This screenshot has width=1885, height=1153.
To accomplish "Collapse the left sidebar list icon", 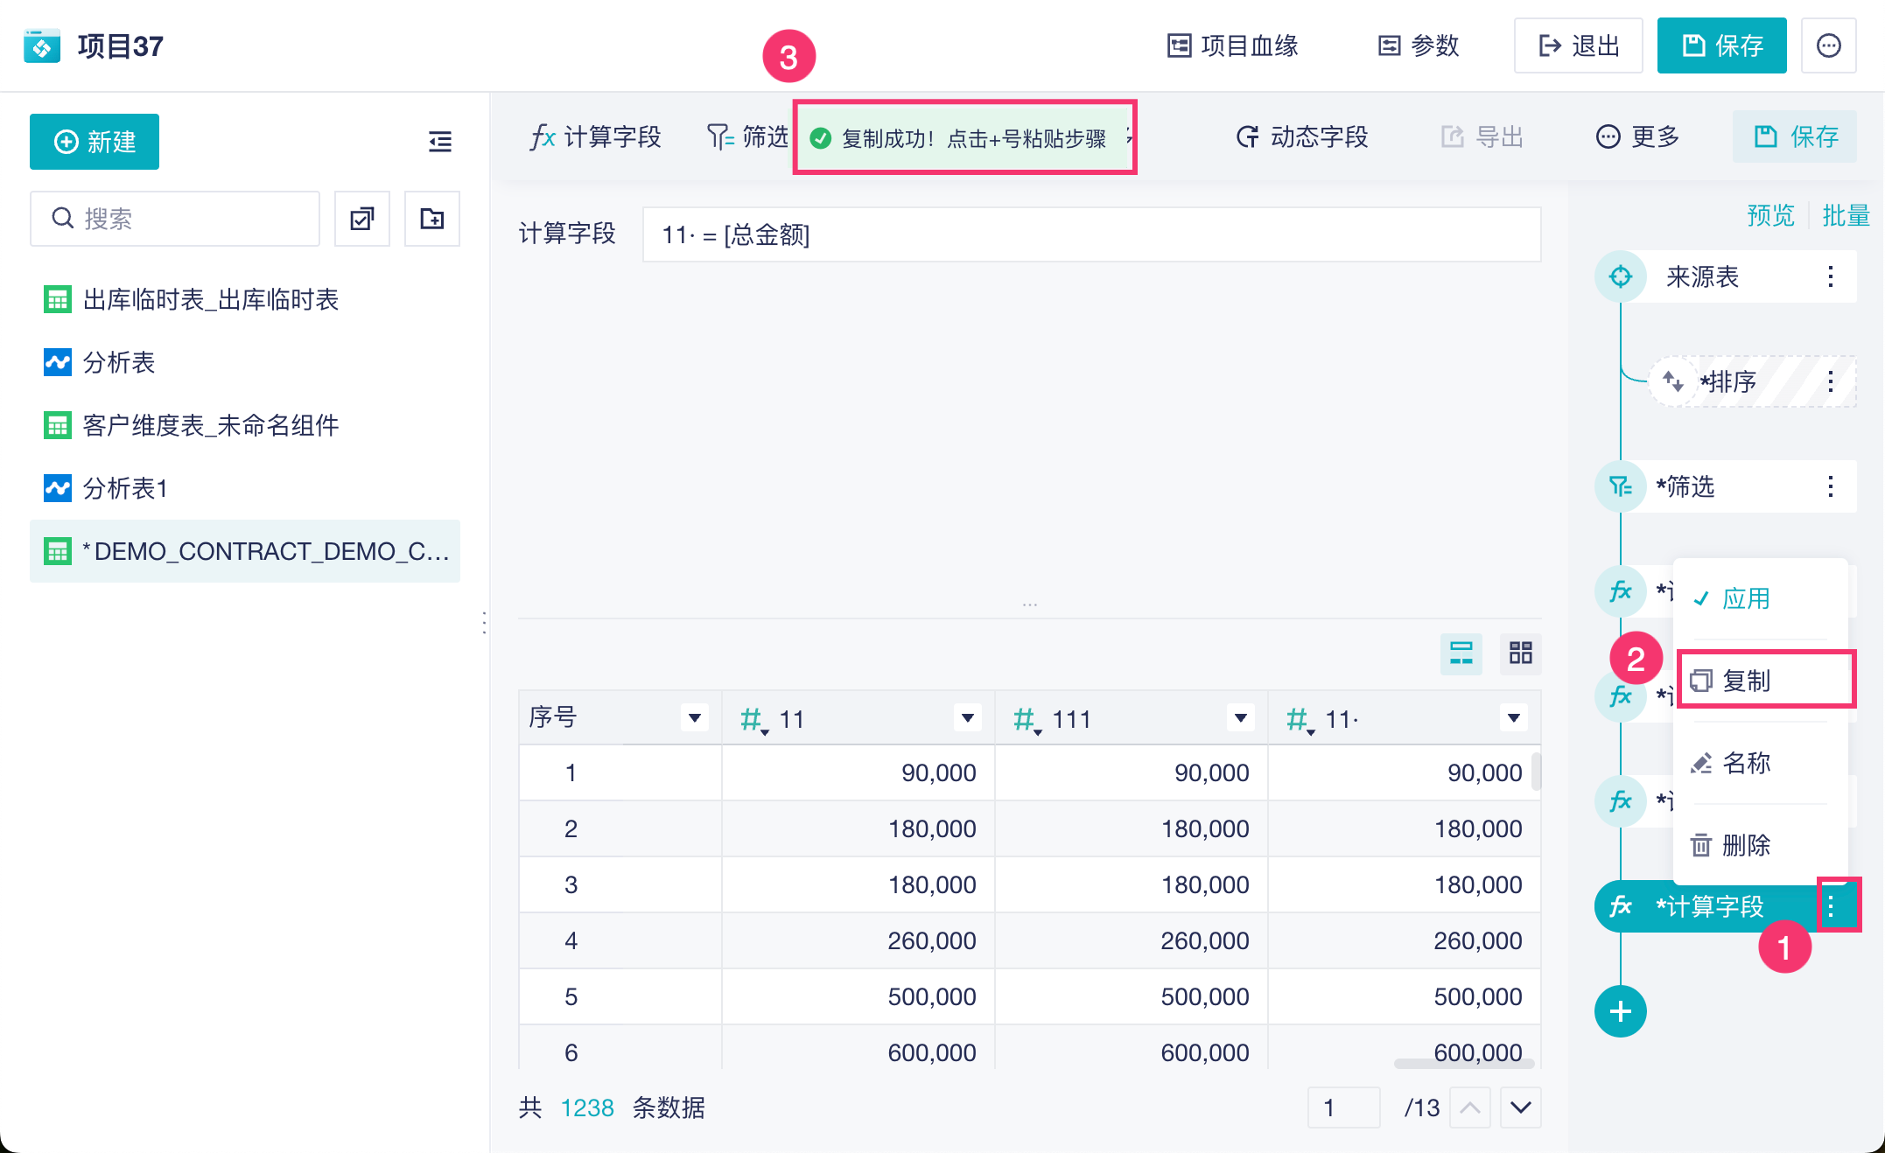I will (439, 142).
